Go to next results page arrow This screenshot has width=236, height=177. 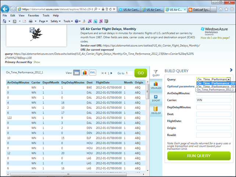[x=111, y=73]
